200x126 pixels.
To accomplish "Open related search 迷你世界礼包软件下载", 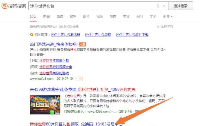I will [x=132, y=35].
